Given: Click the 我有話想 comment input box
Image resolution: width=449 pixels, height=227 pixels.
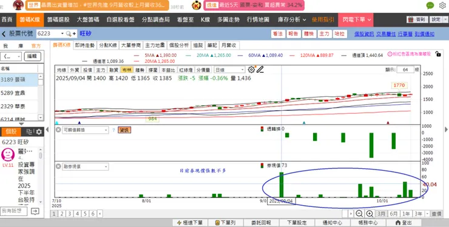Looking at the screenshot, I should [13, 211].
